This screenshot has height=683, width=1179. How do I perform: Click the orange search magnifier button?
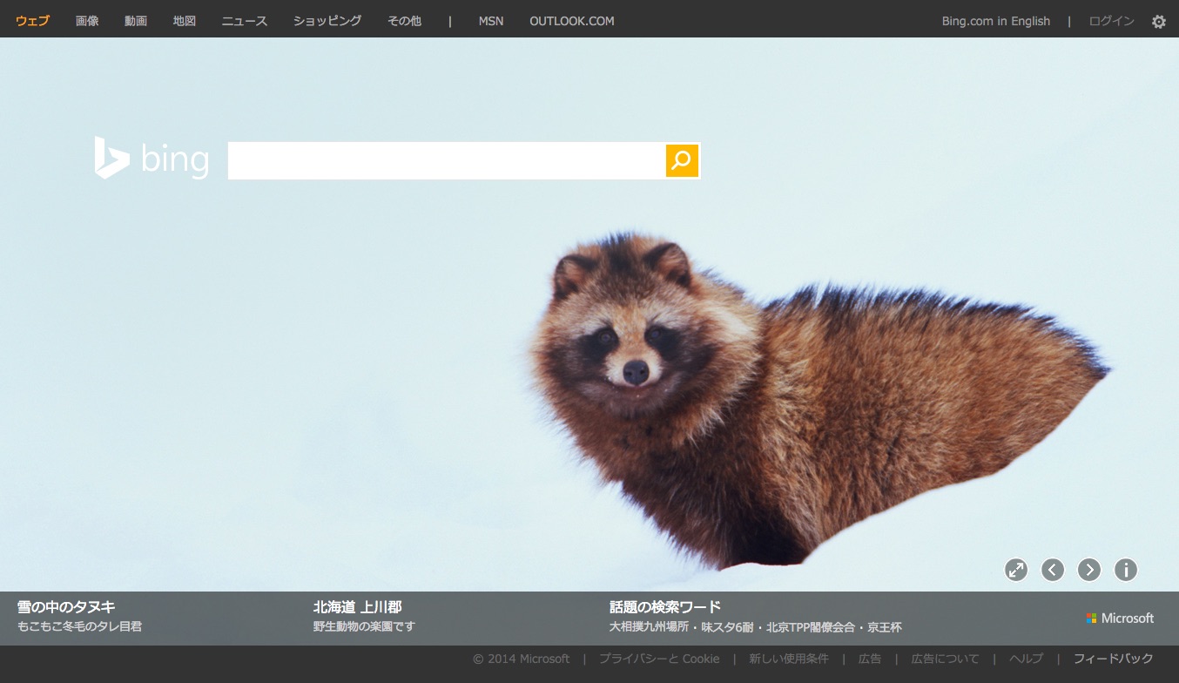tap(682, 160)
